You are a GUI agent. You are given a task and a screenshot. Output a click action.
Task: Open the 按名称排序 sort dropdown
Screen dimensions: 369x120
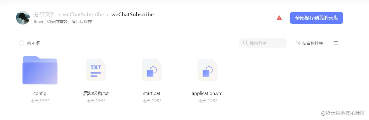click(x=309, y=43)
